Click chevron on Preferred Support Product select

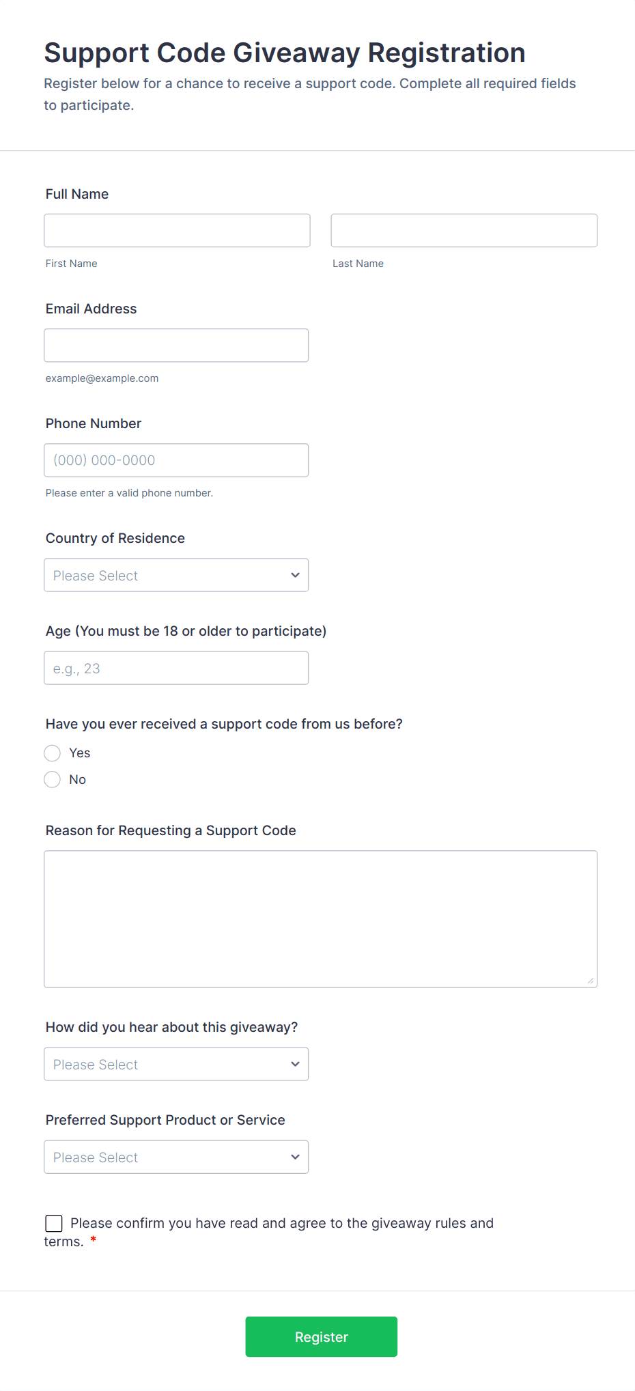click(x=295, y=1157)
